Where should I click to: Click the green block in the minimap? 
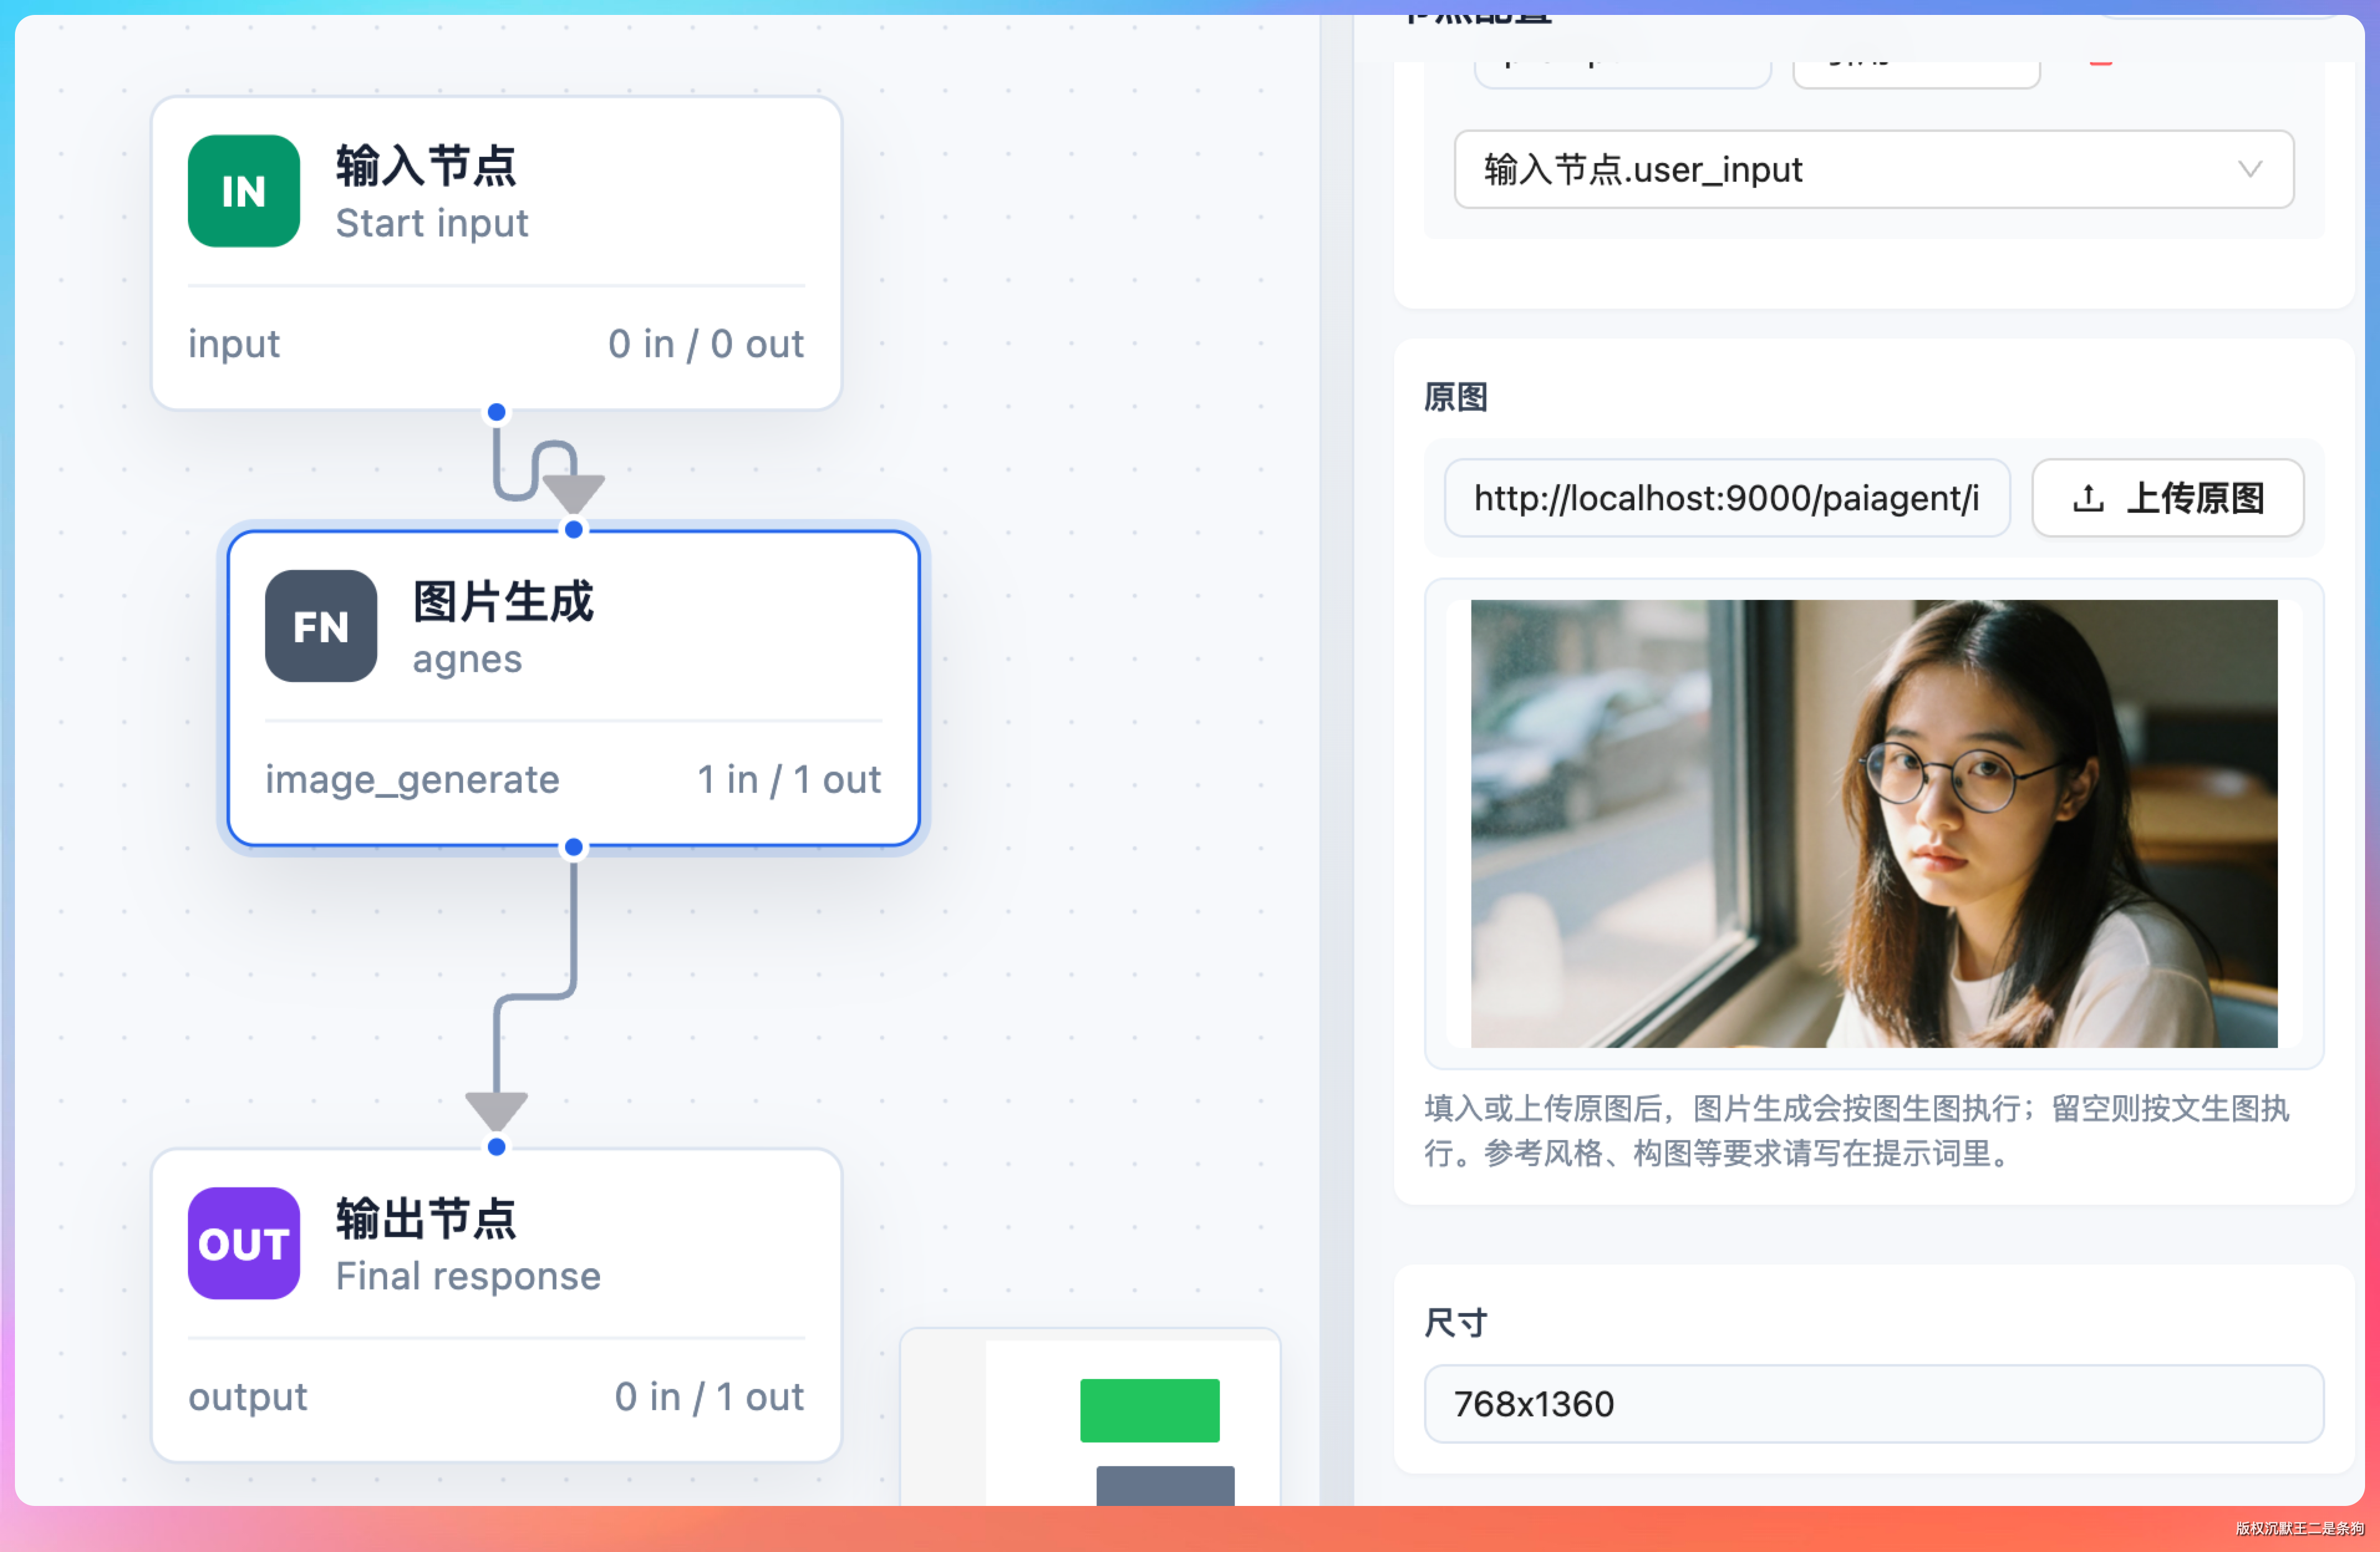(1149, 1410)
